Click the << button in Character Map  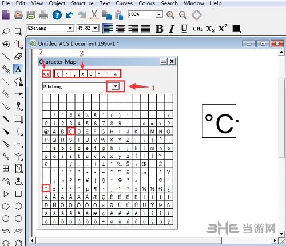coord(46,74)
